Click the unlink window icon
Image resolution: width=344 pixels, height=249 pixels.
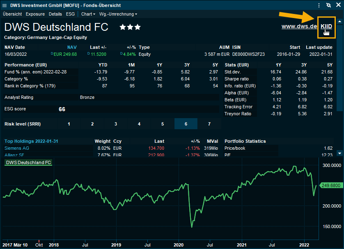[328, 5]
